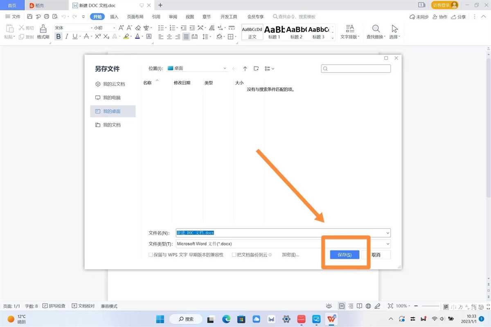Click the 加密(E)... encryption button
Screen dimensions: 491x327
point(291,255)
